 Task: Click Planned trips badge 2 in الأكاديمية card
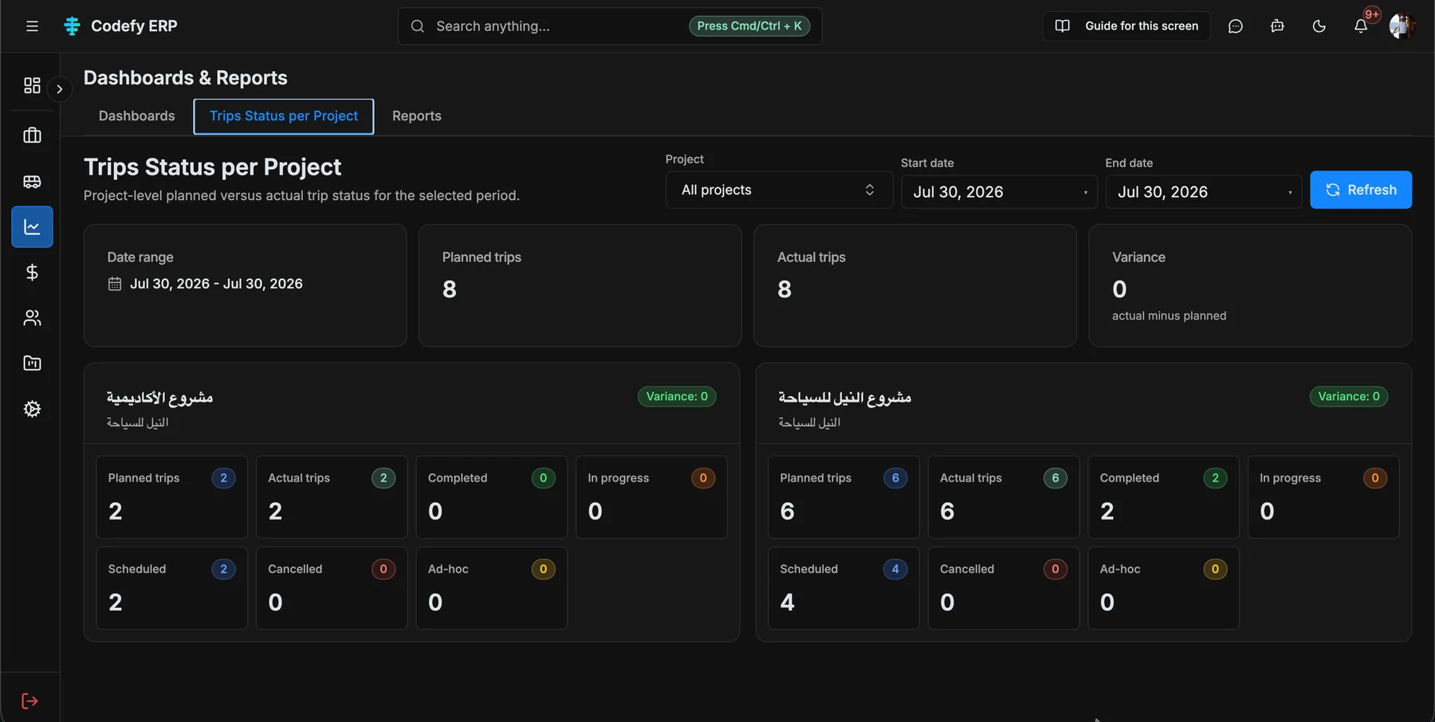tap(223, 478)
